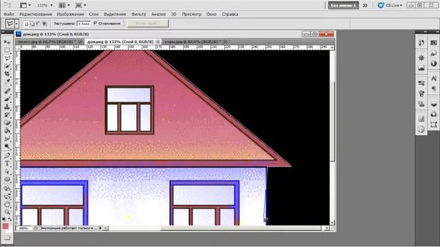Open the Info panel icon
The width and height of the screenshot is (440, 247).
(434, 64)
